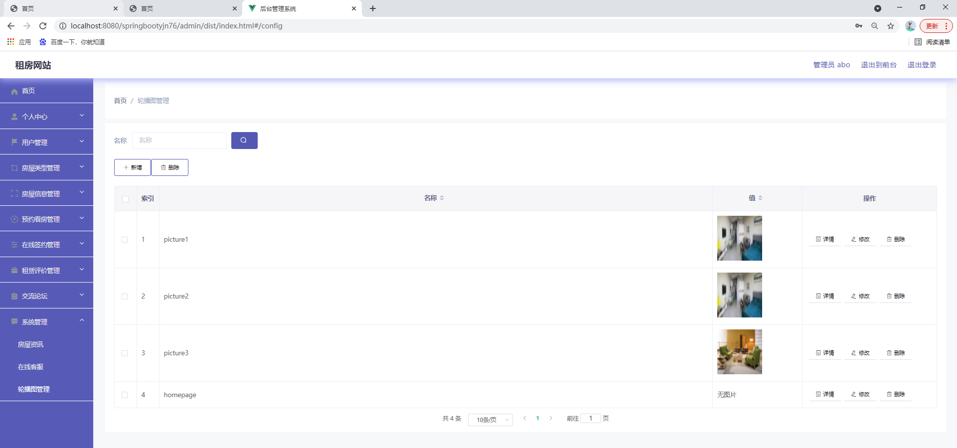The height and width of the screenshot is (448, 957).
Task: Focus the 名称 search input
Action: click(179, 141)
